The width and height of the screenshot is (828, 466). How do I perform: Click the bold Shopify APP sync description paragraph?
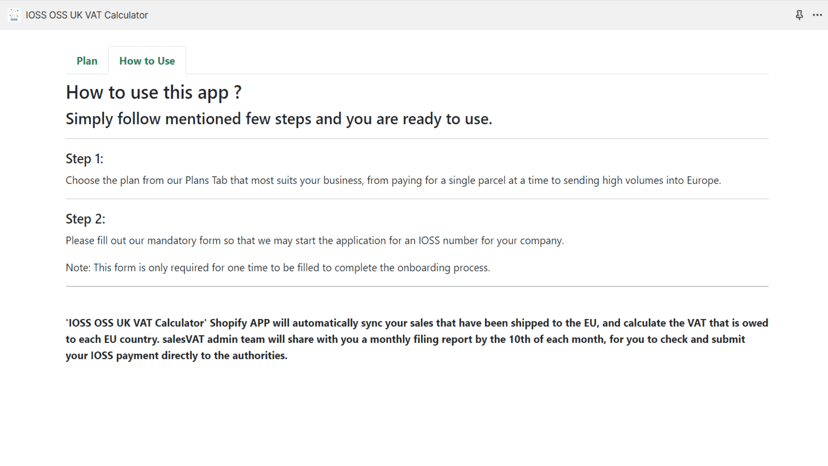(417, 339)
